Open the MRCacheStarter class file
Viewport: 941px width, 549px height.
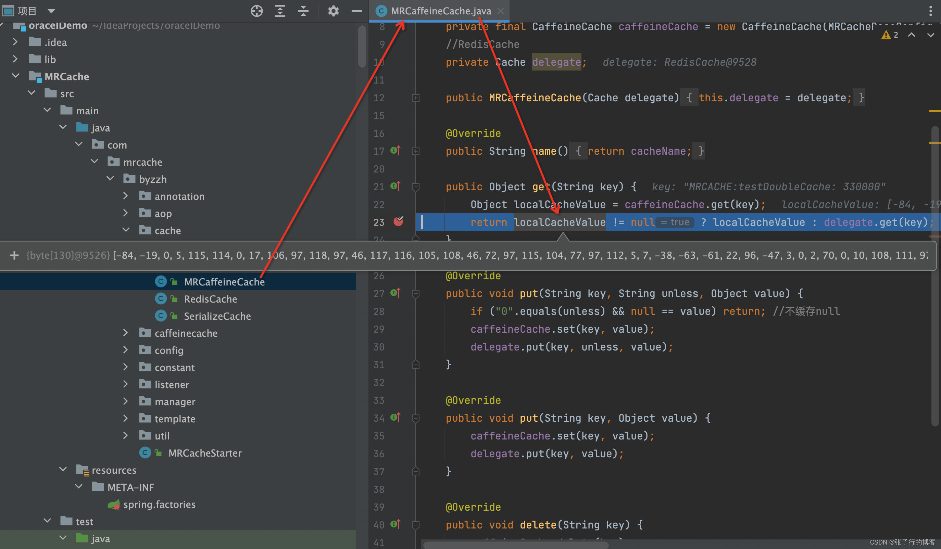205,453
